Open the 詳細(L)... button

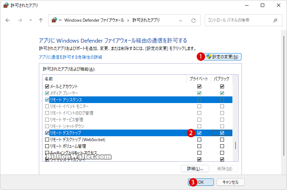tap(195, 169)
